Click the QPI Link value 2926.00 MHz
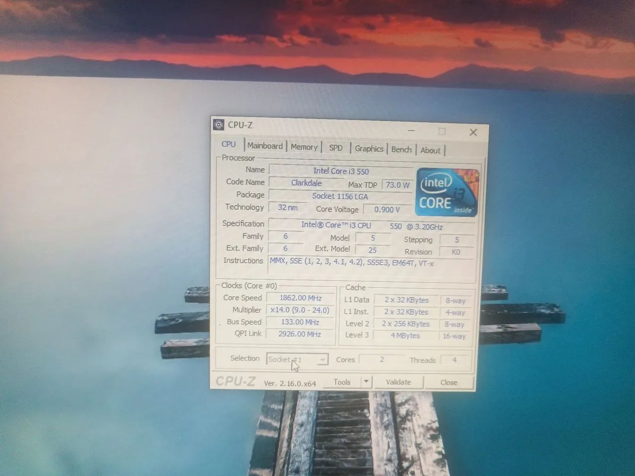 pos(300,334)
